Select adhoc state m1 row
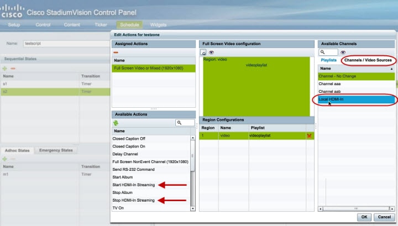 (55, 174)
